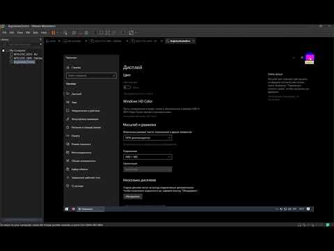The image size is (334, 251).
Task: Open the Windows HD Color settings link
Action: pos(140,116)
